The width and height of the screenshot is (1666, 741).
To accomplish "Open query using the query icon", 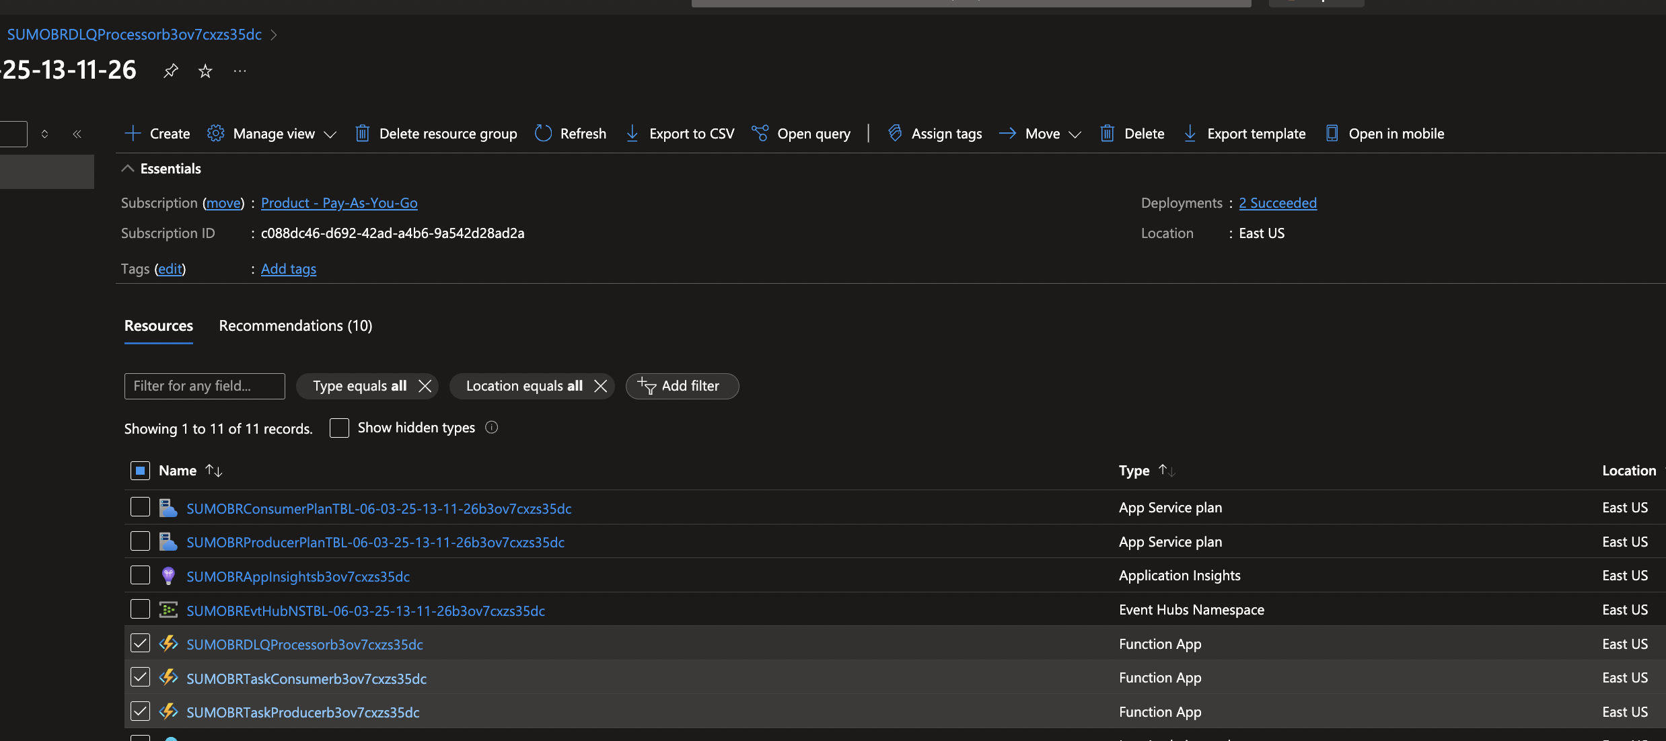I will click(760, 133).
